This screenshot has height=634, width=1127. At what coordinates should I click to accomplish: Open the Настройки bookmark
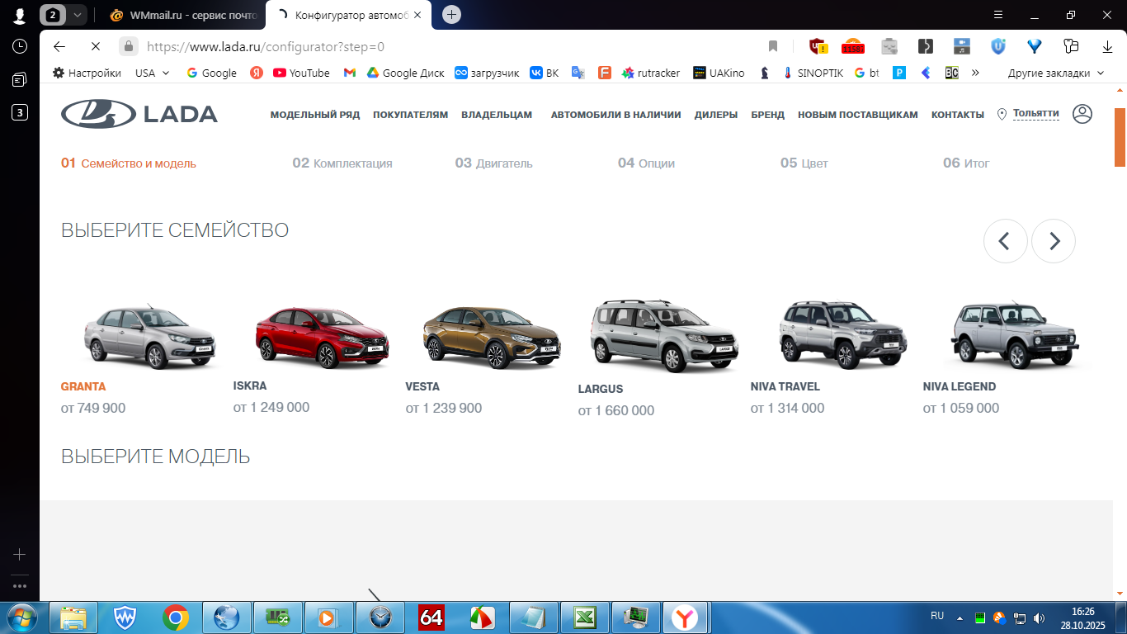(87, 73)
